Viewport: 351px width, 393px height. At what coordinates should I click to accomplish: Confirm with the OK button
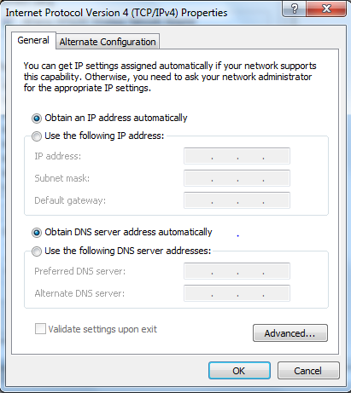(239, 371)
